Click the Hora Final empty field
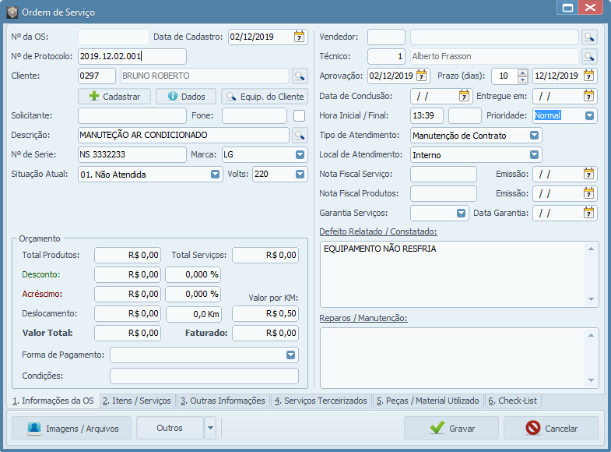Screen dimensions: 611x452 465,116
